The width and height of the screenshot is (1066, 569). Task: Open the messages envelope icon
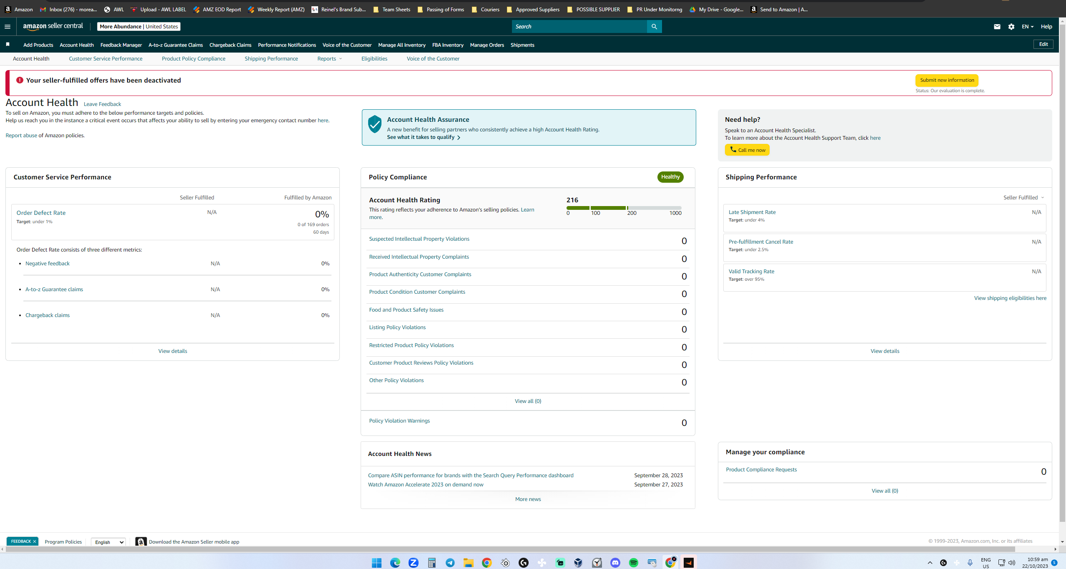pos(997,26)
